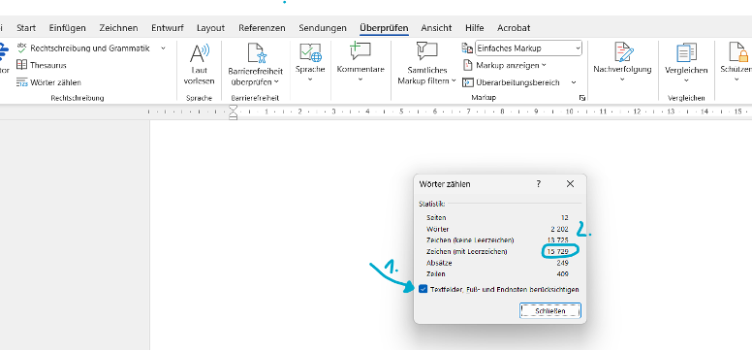
Task: Open the Acrobat tab
Action: pyautogui.click(x=514, y=28)
